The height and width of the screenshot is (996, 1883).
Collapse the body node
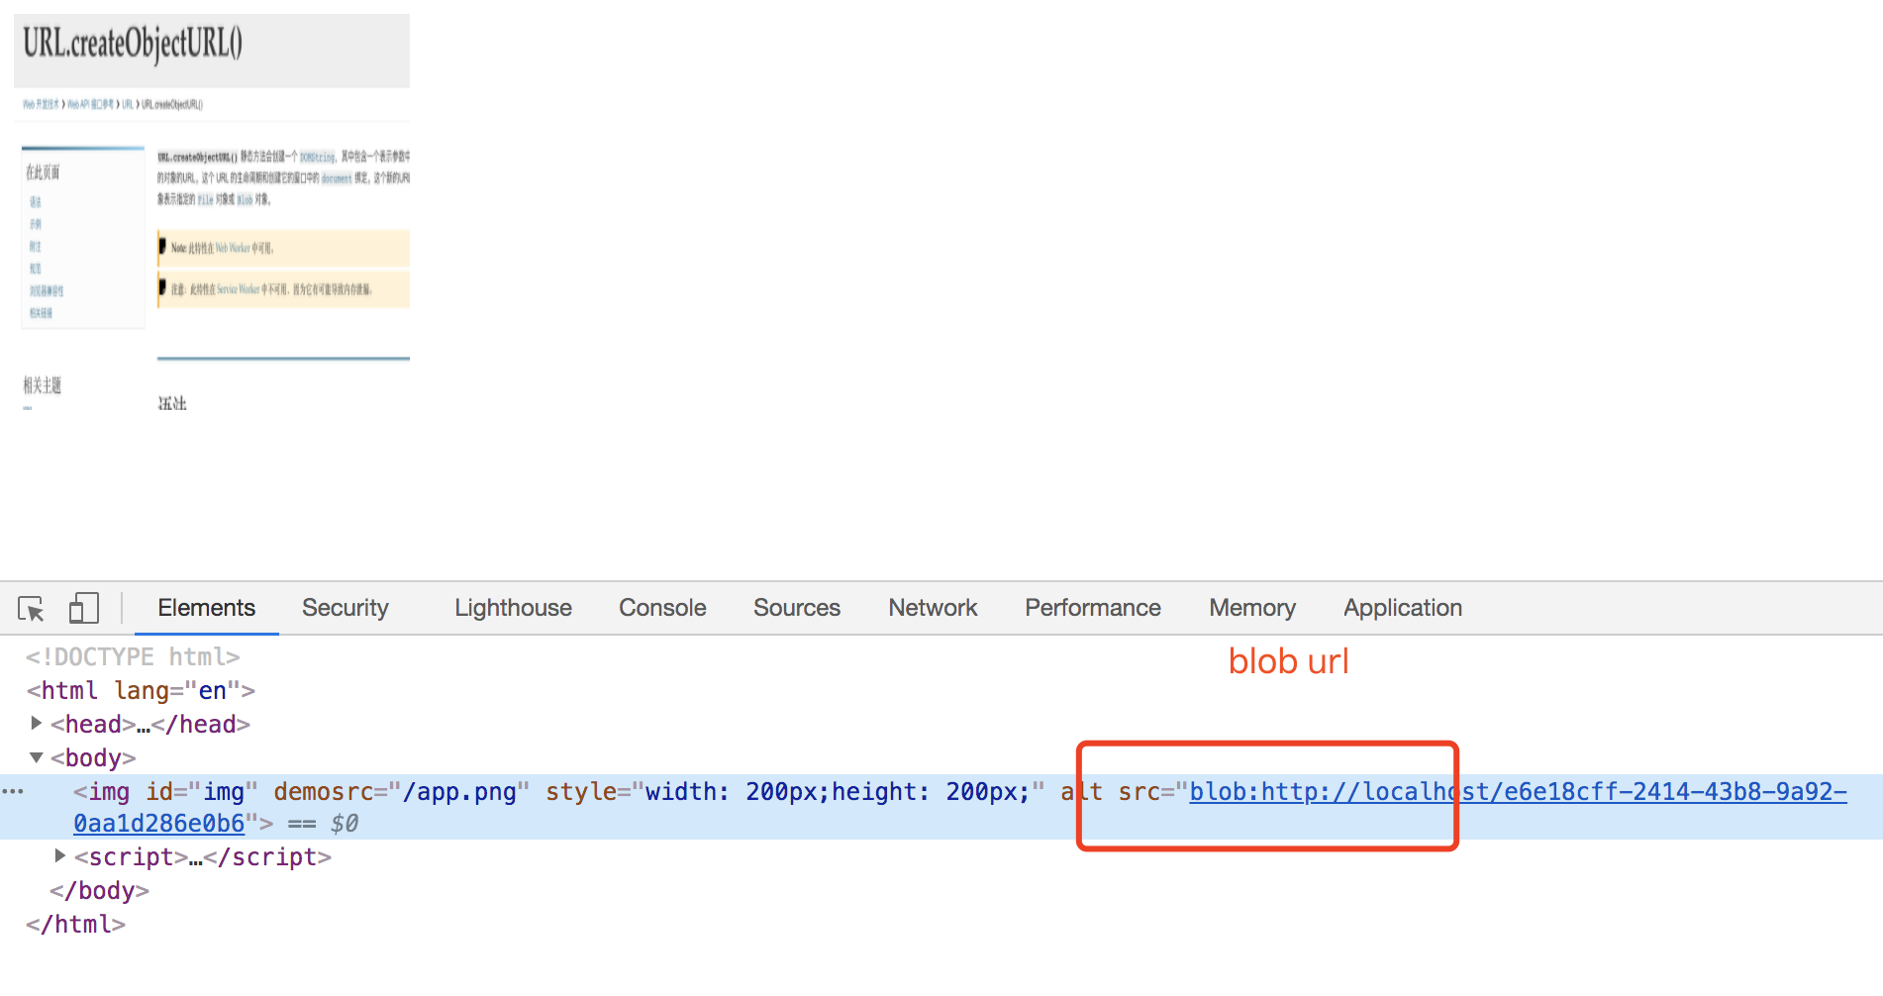coord(37,757)
